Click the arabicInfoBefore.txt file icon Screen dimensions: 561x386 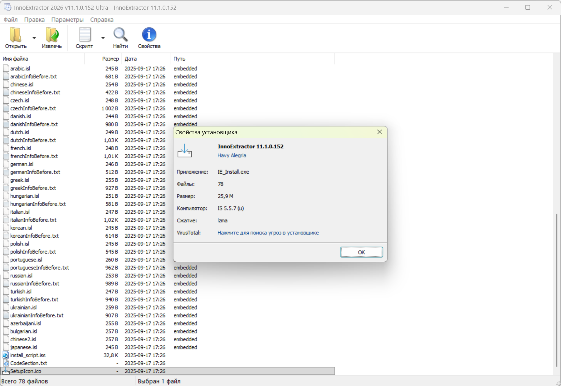[x=6, y=76]
